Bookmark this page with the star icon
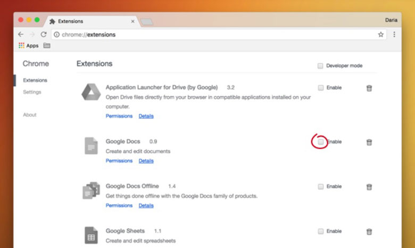Image resolution: width=415 pixels, height=248 pixels. coord(381,35)
